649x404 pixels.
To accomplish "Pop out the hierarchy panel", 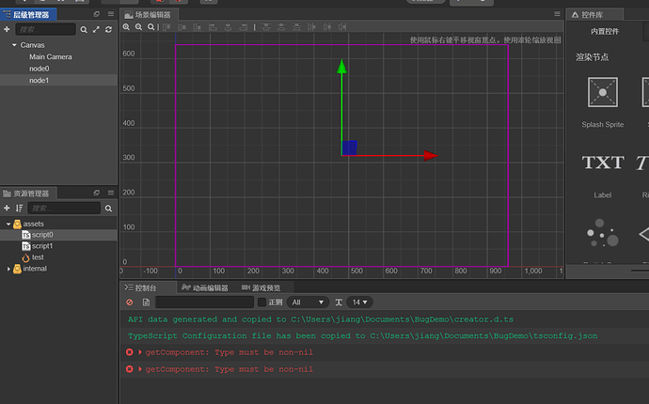I will [97, 14].
